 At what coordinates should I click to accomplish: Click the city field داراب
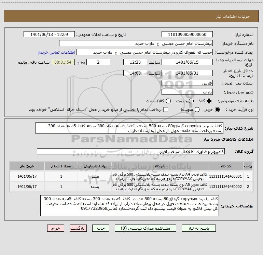click(x=187, y=92)
